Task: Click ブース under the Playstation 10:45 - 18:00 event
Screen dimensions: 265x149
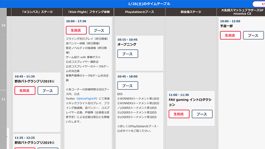Action: (x=128, y=86)
